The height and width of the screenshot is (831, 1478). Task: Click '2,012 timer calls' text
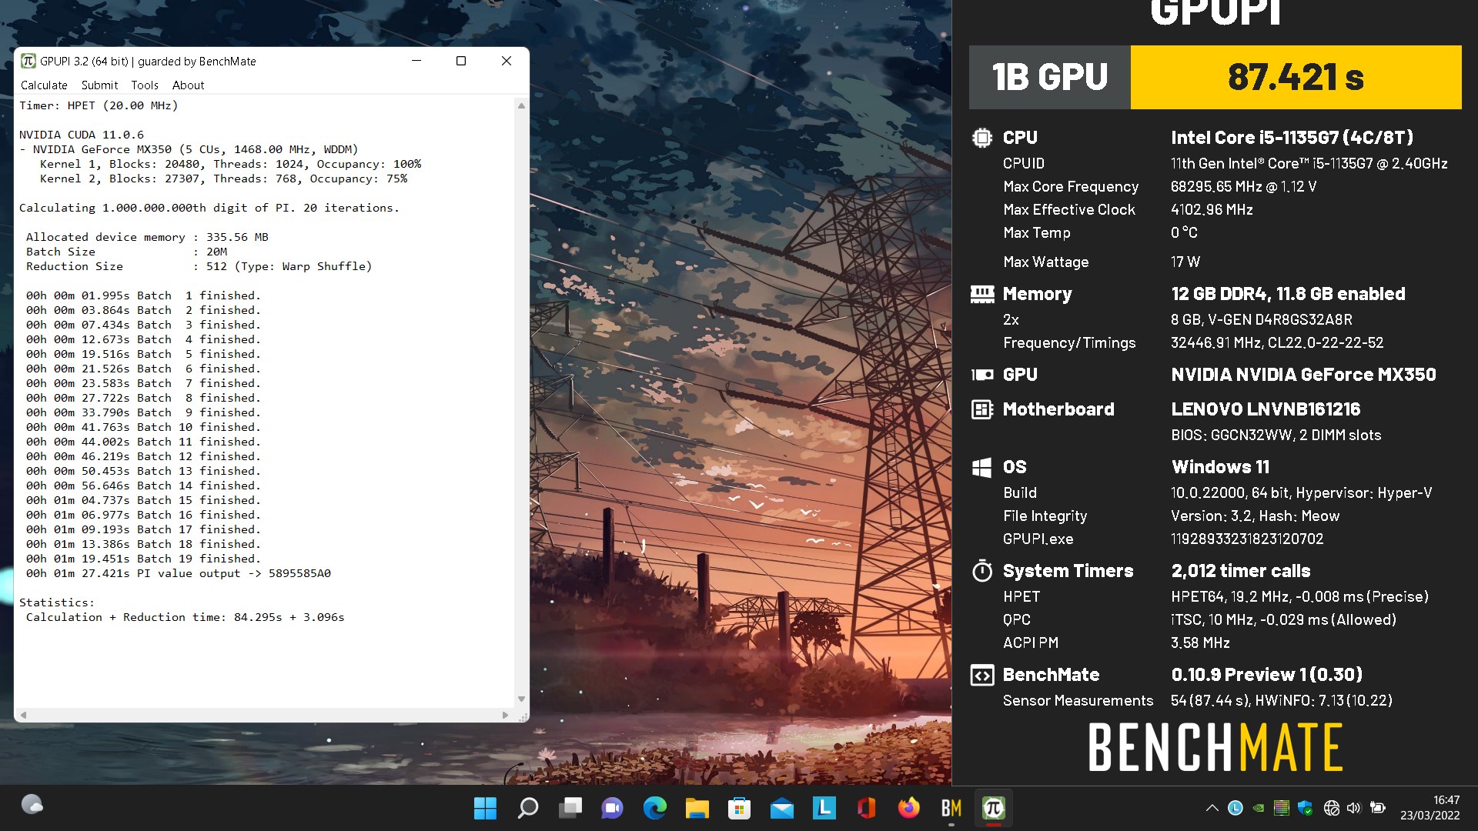1241,571
